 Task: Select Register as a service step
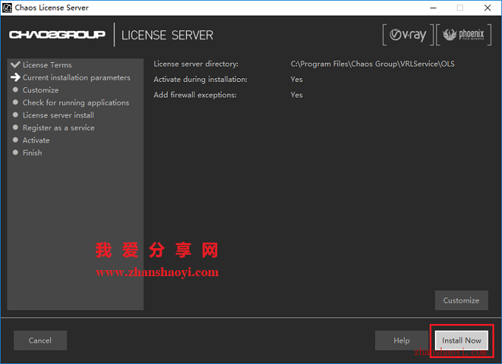[x=58, y=128]
